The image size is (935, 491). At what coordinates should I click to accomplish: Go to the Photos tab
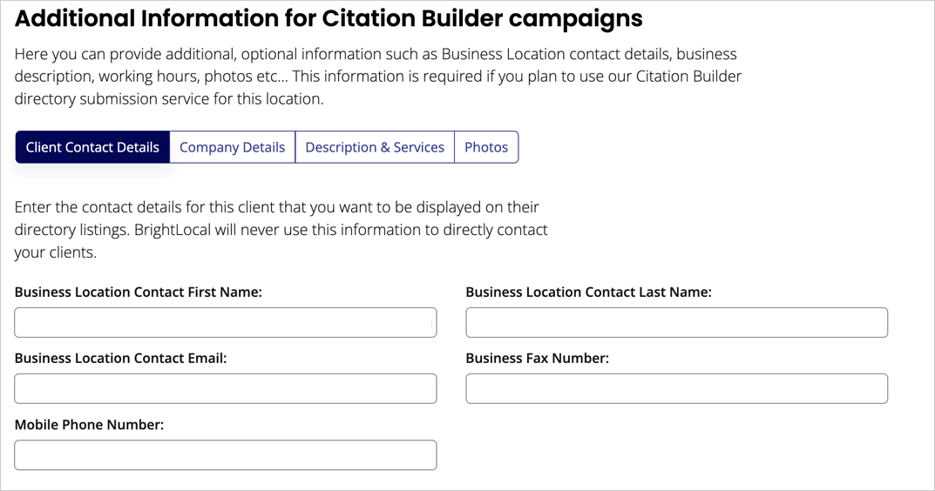(486, 147)
